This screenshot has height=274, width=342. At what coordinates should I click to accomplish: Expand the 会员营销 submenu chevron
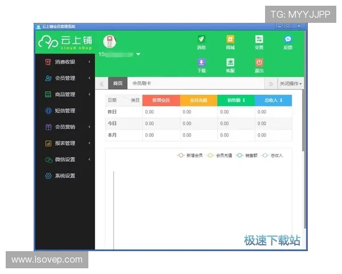(89, 127)
